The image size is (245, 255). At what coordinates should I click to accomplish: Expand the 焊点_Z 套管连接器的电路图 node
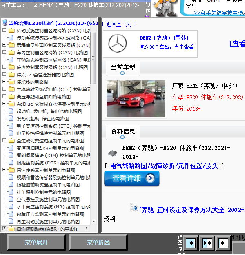tap(4, 74)
